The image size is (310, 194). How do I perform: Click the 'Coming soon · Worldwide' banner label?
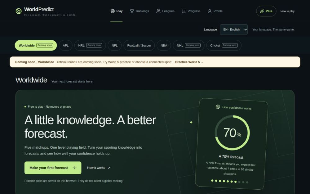coord(35,62)
